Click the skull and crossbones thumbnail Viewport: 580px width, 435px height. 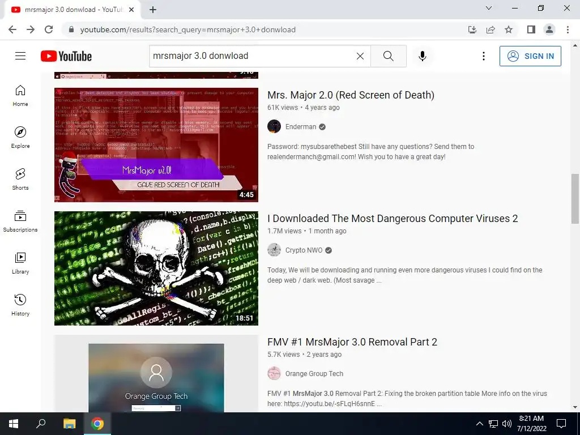pos(156,268)
